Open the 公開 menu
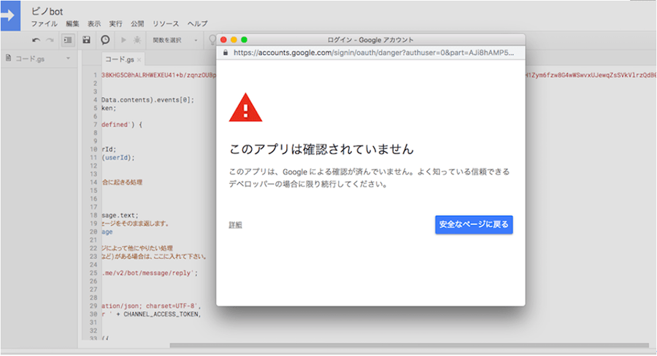The width and height of the screenshot is (657, 356). [x=137, y=24]
